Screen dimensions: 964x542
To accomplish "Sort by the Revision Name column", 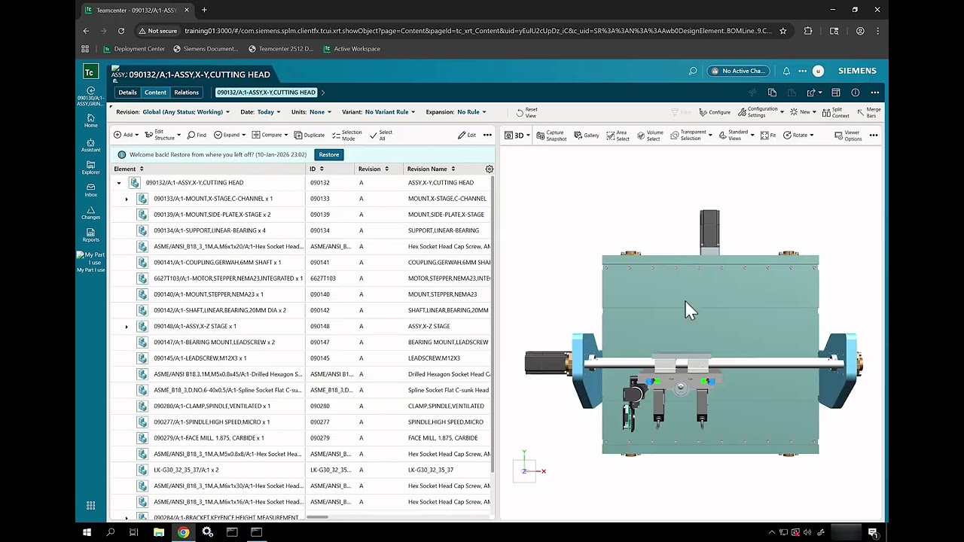I will [432, 169].
